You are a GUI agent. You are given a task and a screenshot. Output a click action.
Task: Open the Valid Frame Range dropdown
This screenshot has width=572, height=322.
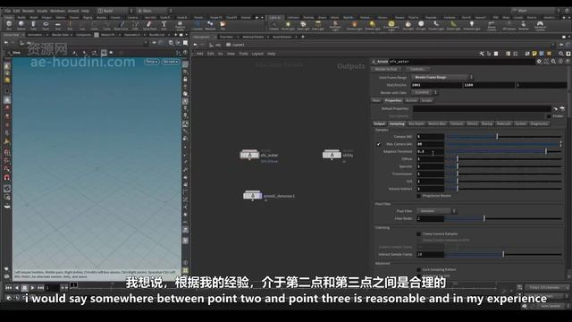pos(442,77)
